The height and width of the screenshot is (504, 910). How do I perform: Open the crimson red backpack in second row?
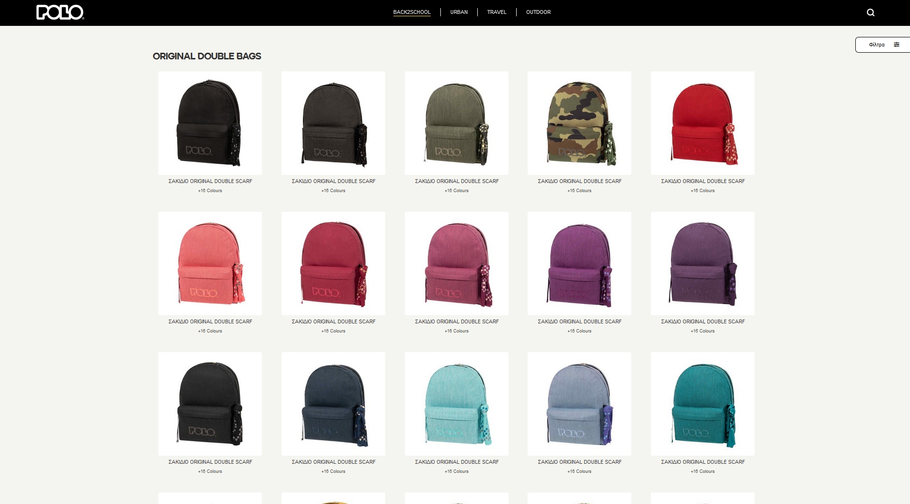[333, 263]
